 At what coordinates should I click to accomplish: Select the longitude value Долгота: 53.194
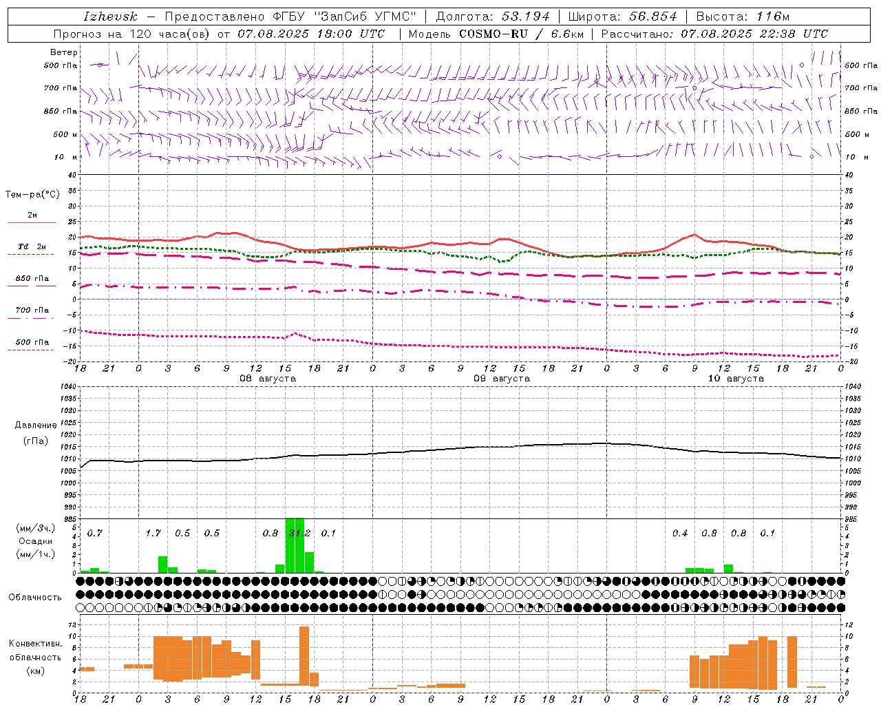point(493,17)
